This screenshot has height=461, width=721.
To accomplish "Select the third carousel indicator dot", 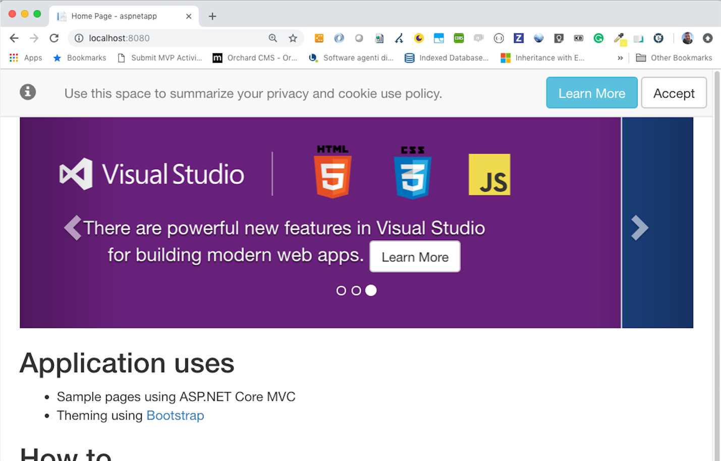I will coord(371,290).
